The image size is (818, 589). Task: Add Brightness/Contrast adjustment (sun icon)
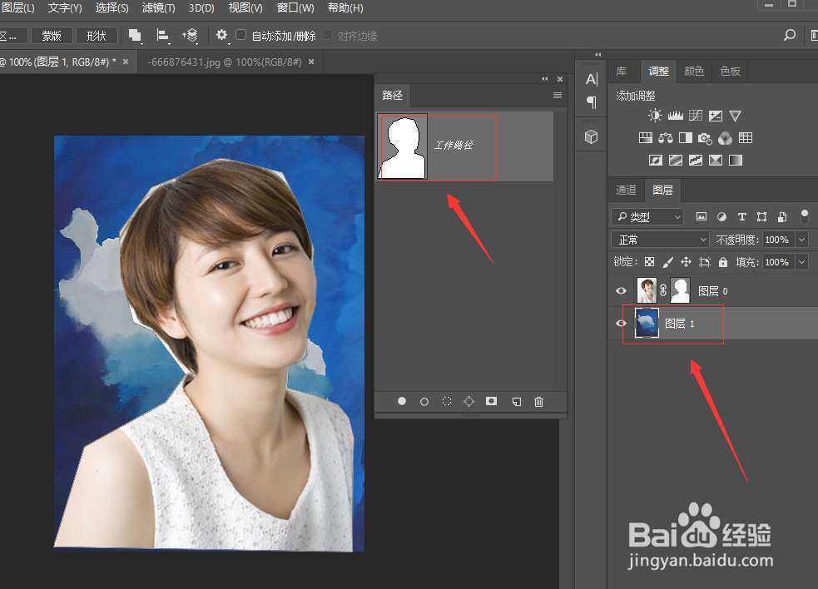click(x=656, y=116)
